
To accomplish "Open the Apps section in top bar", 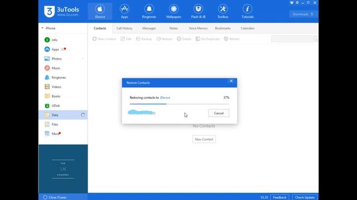I will pyautogui.click(x=124, y=11).
